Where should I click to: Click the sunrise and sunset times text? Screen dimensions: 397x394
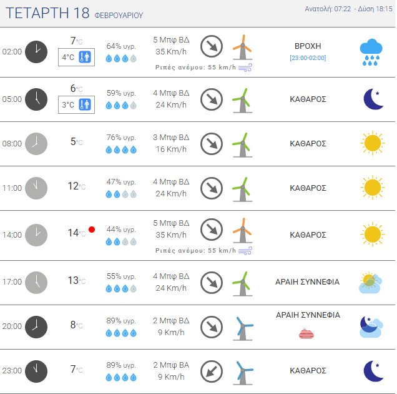click(x=348, y=9)
